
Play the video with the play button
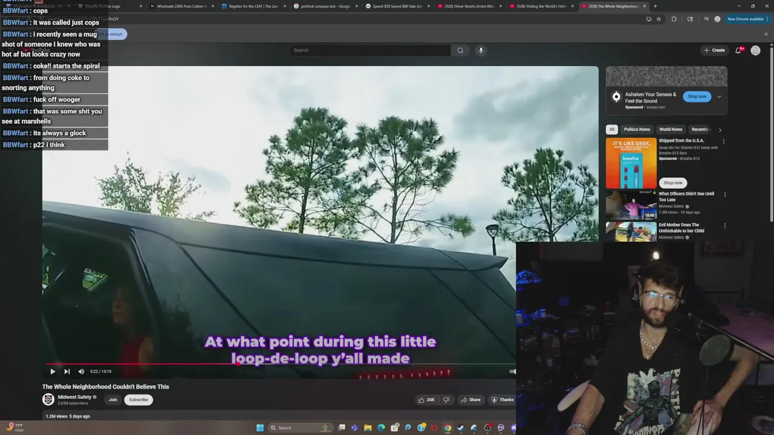click(53, 372)
